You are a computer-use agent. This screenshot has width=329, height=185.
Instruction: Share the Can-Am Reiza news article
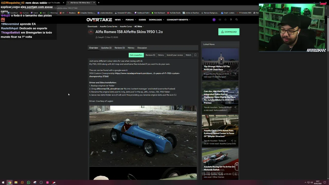(x=235, y=107)
